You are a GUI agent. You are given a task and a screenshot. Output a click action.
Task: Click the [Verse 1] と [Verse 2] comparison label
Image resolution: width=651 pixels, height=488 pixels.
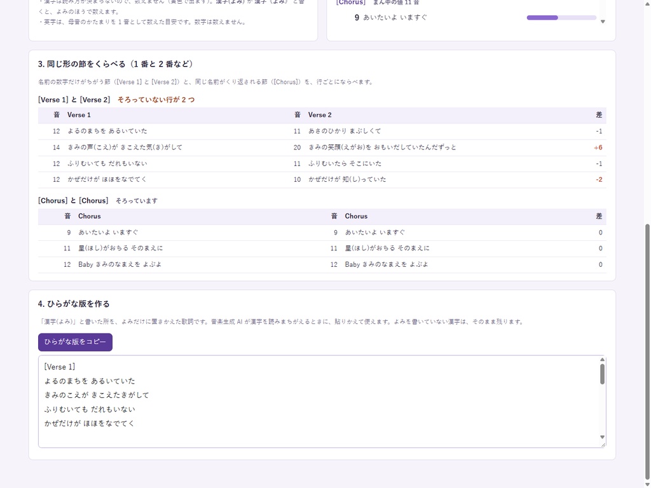74,100
